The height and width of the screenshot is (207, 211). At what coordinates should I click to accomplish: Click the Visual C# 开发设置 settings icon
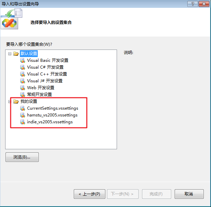23,67
